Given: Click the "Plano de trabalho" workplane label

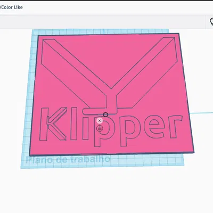Looking at the screenshot, I should (68, 159).
